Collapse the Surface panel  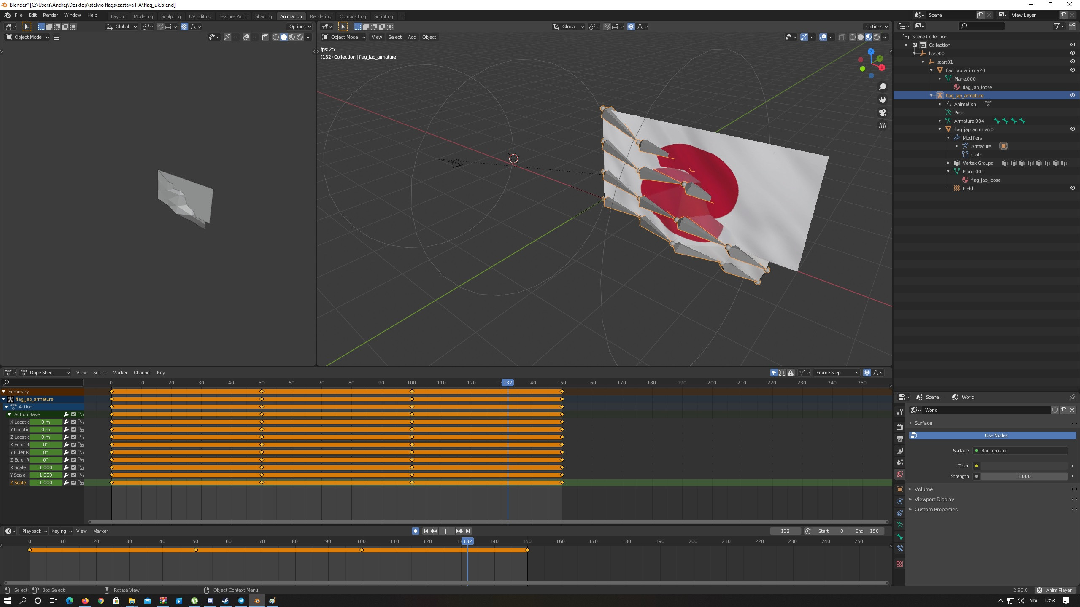point(923,423)
